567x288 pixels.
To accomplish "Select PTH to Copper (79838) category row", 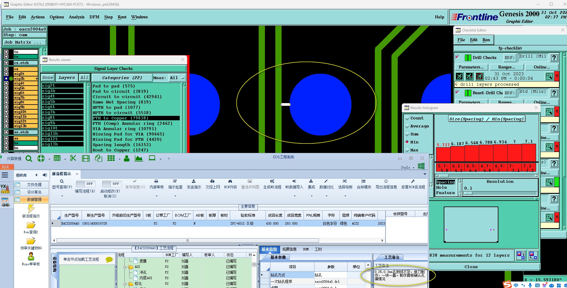I will [x=136, y=118].
